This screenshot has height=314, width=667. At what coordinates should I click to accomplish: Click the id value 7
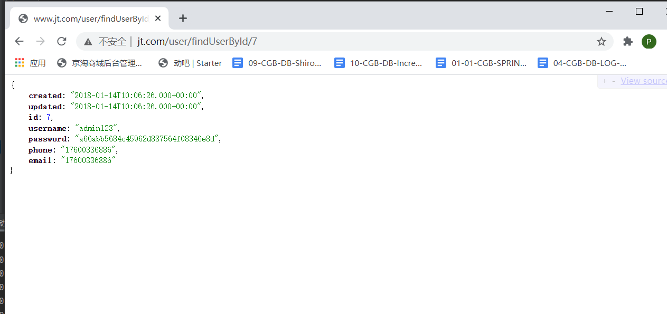pos(48,117)
